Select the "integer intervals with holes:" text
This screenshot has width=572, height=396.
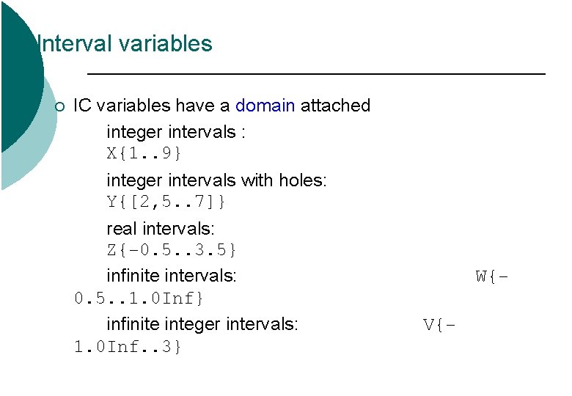(x=216, y=180)
